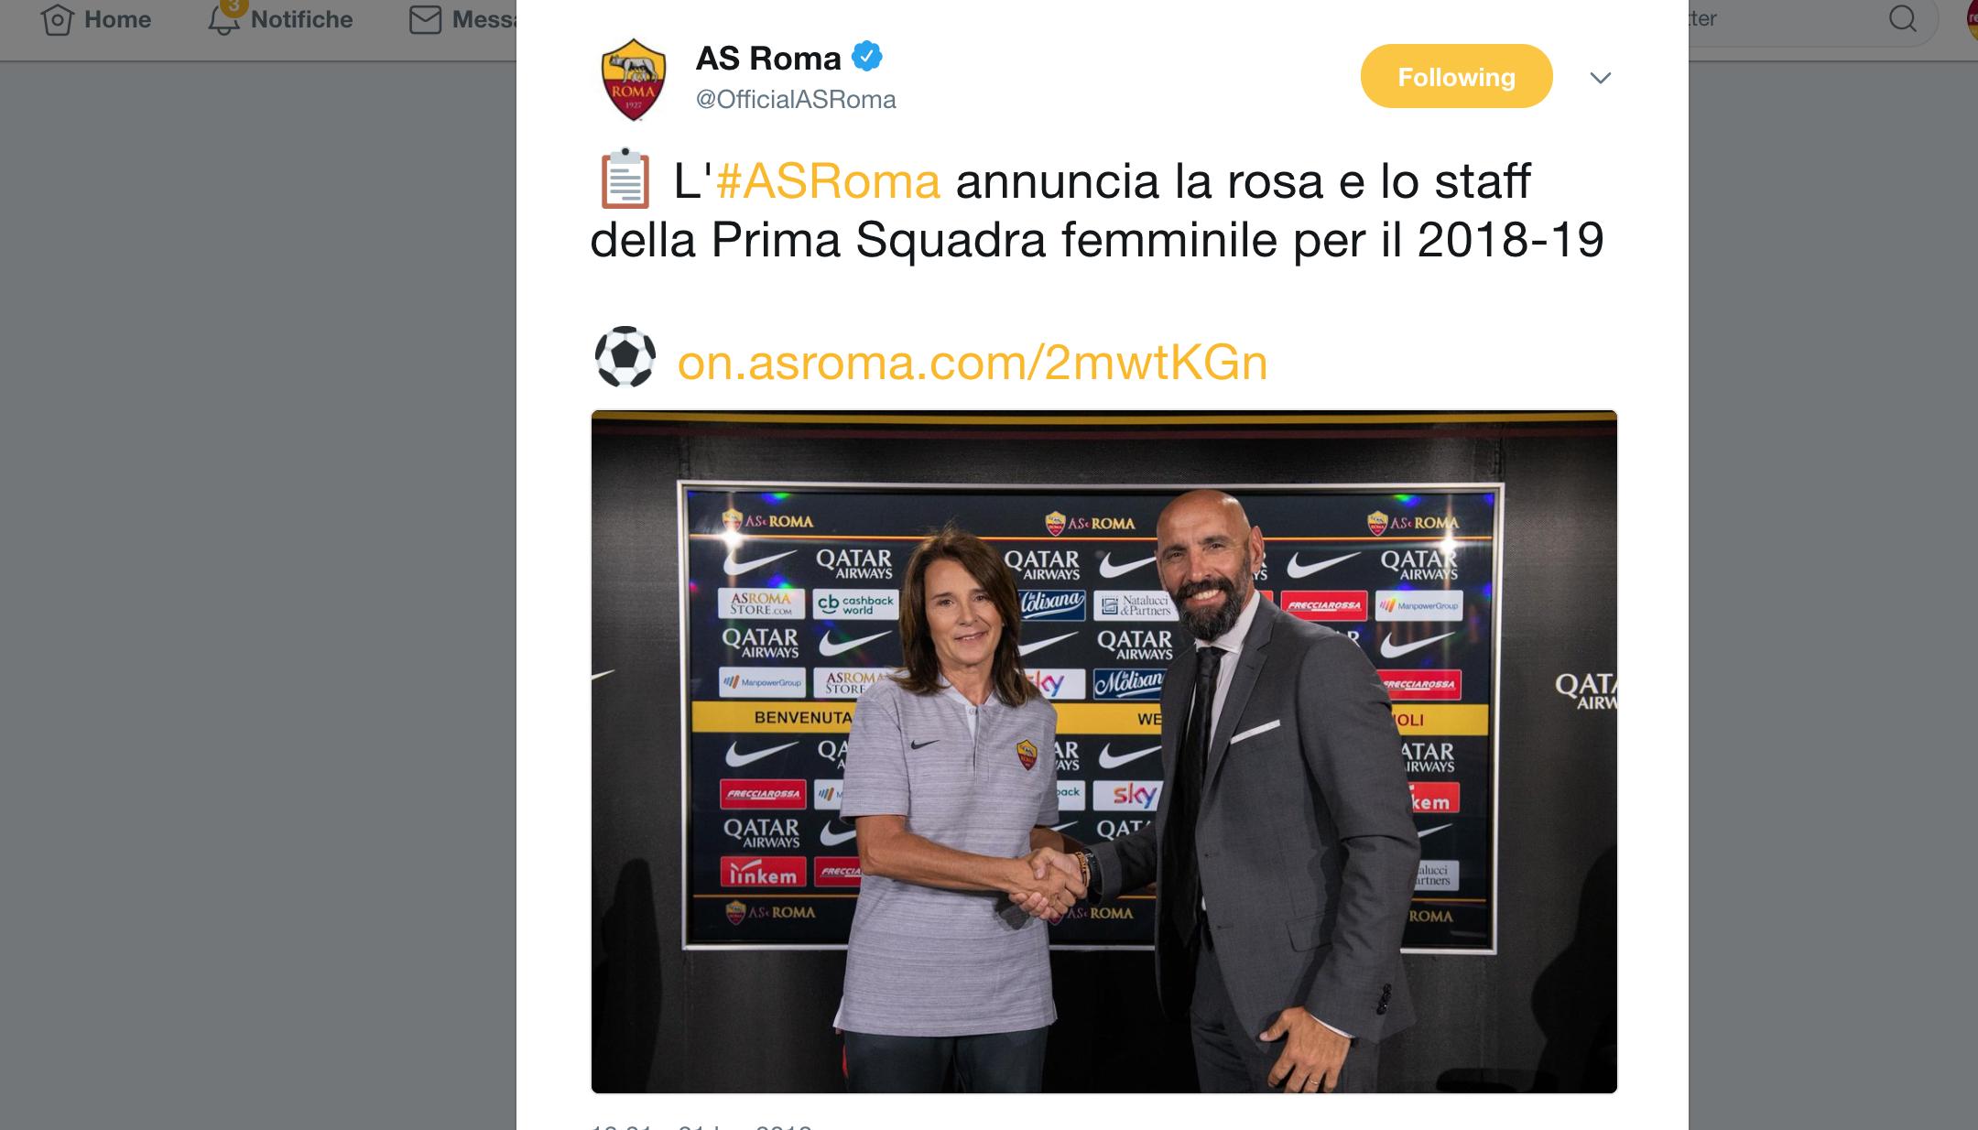Image resolution: width=1978 pixels, height=1130 pixels.
Task: Open the on.asroma.com/2mwtKGn link
Action: tap(973, 362)
